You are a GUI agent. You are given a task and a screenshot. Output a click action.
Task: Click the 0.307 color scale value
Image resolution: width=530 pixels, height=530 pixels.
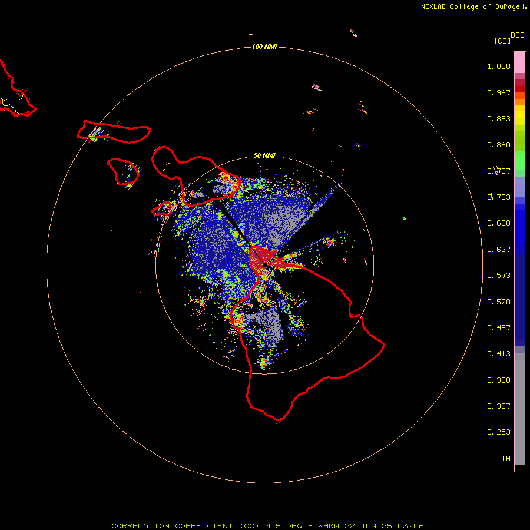(x=499, y=406)
